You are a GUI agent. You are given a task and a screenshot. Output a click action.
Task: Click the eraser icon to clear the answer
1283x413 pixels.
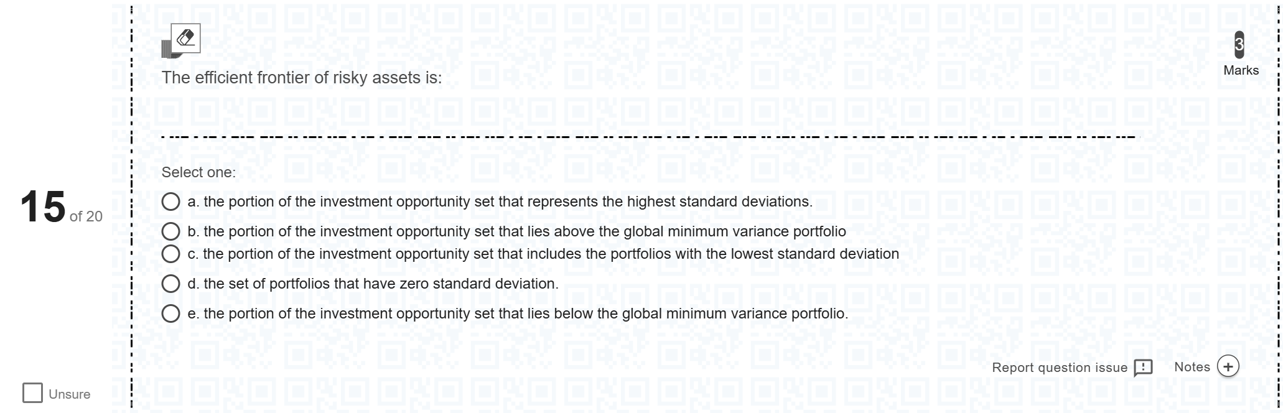click(x=185, y=39)
